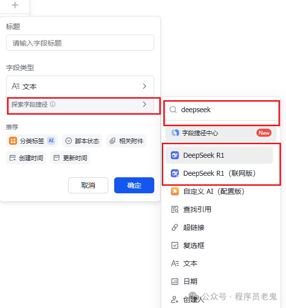Click the orange 分类标签 icon
286x308 pixels.
[x=13, y=141]
